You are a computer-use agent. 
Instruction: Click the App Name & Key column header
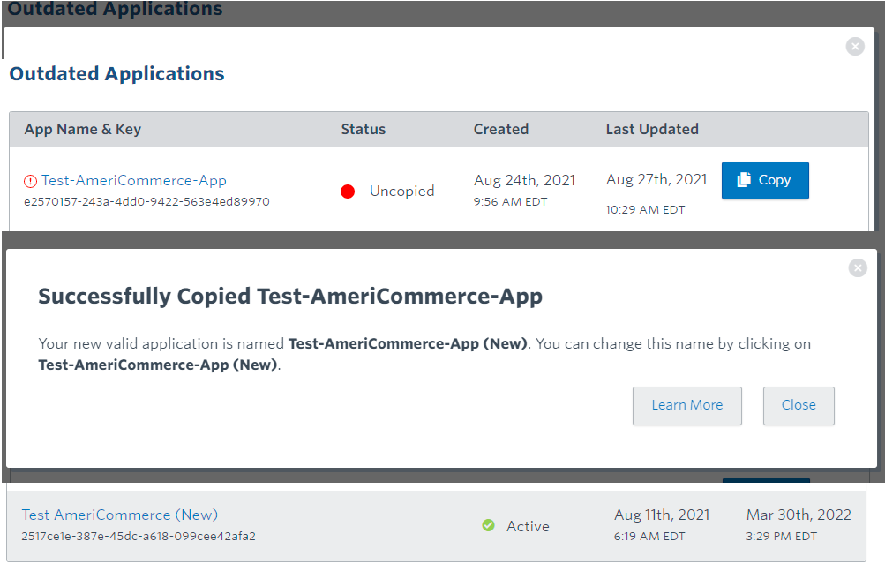[82, 129]
